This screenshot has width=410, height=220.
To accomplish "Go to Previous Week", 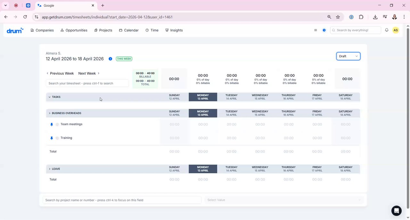I will coord(60,73).
